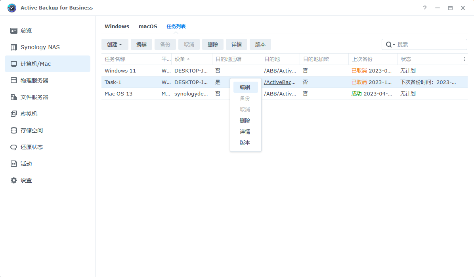The height and width of the screenshot is (277, 474).
Task: Open the /ActiveBac... destination link
Action: (279, 82)
